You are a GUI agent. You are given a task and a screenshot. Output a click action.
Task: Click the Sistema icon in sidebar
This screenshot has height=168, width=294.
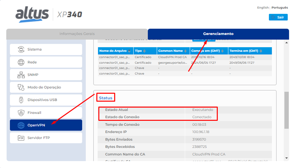[21, 49]
